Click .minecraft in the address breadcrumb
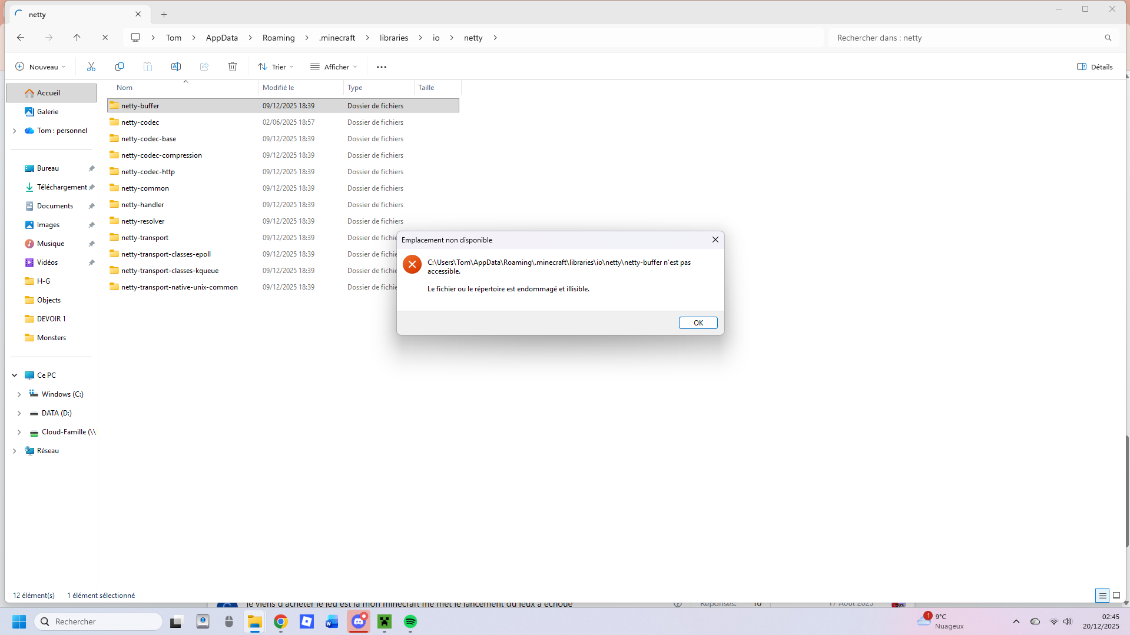The height and width of the screenshot is (635, 1130). coord(337,38)
